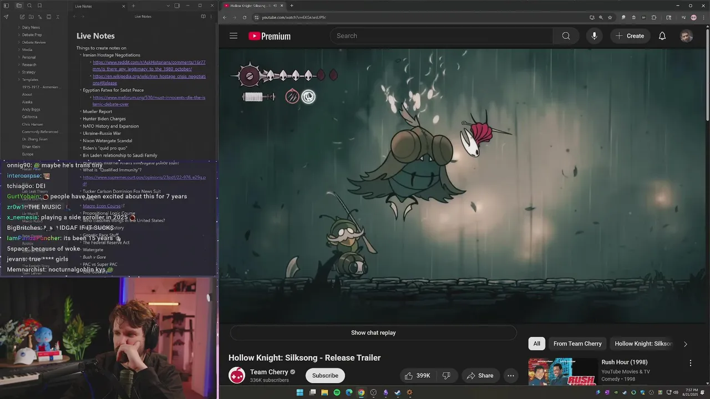
Task: Like the video with 399K likes
Action: tap(417, 376)
